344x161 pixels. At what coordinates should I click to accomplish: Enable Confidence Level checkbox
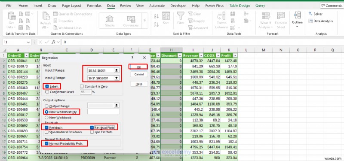pos(47,92)
